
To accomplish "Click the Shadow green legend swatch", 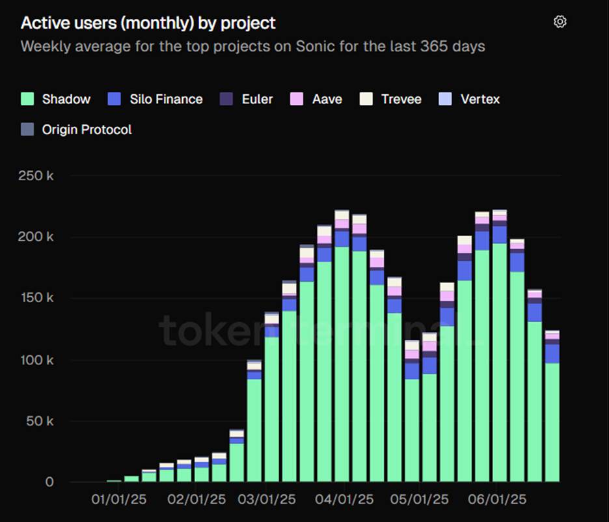I will tap(27, 100).
